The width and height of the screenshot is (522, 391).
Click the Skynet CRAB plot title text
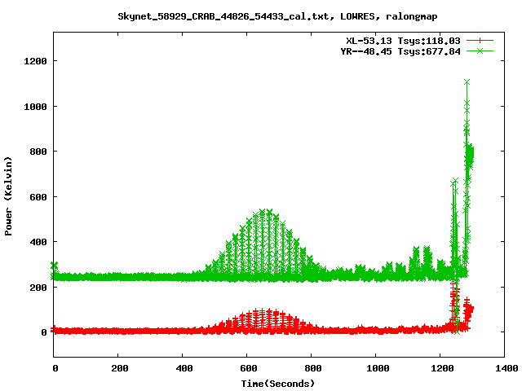(x=261, y=15)
